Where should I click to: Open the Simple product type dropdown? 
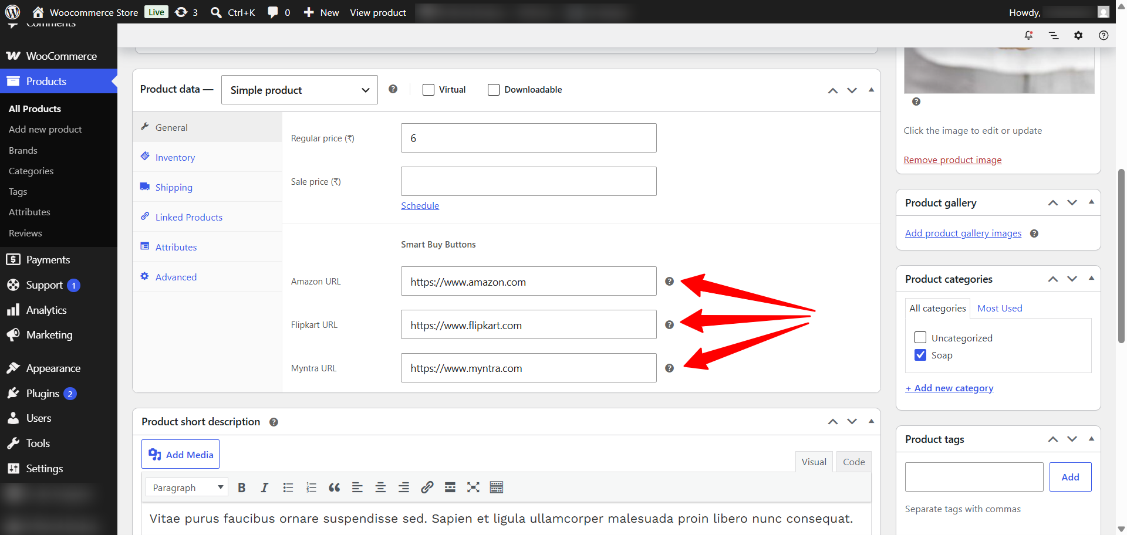click(299, 90)
